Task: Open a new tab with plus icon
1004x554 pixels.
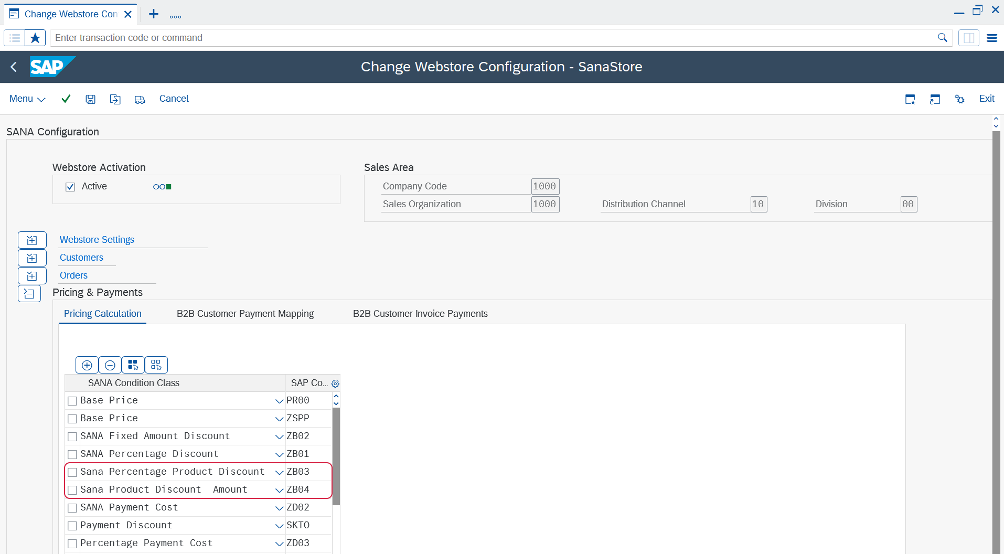Action: tap(153, 14)
